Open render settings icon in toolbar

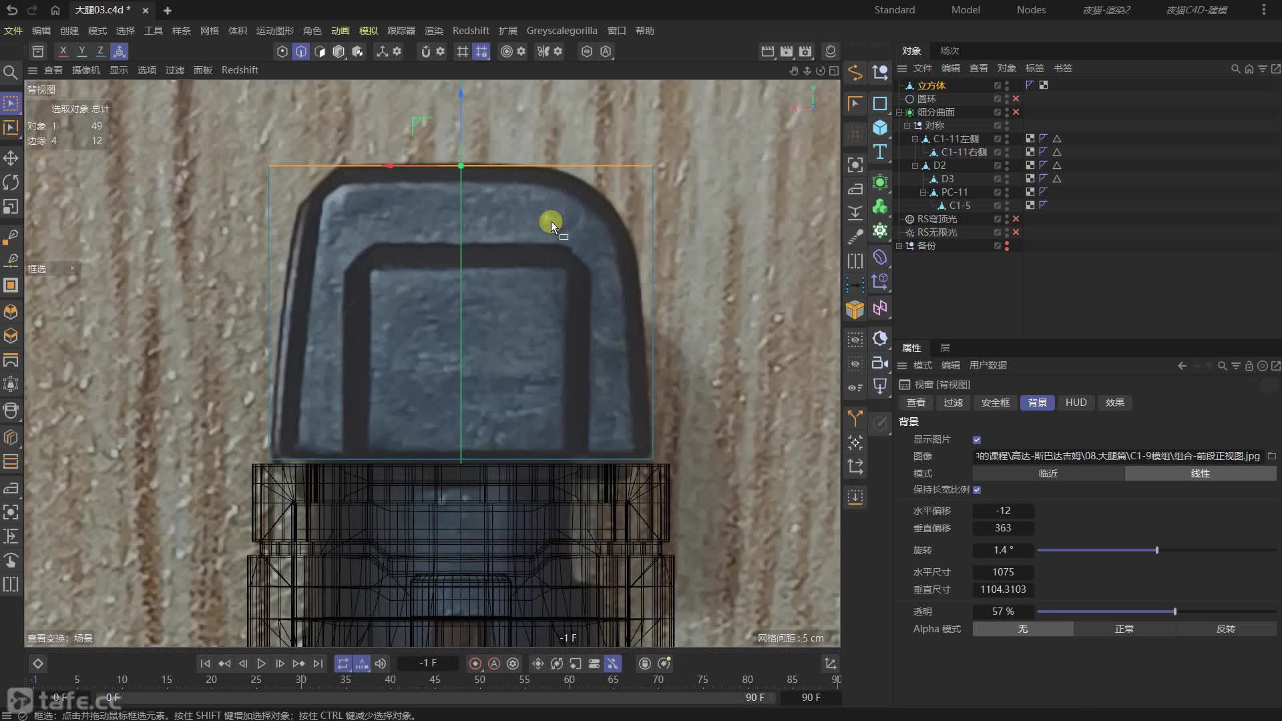805,51
